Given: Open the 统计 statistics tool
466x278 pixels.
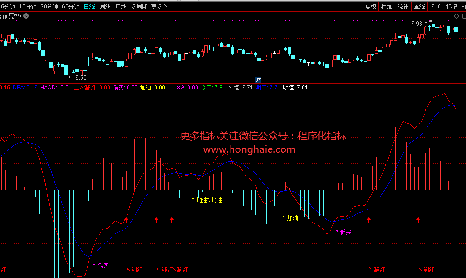Looking at the screenshot, I should click(403, 7).
